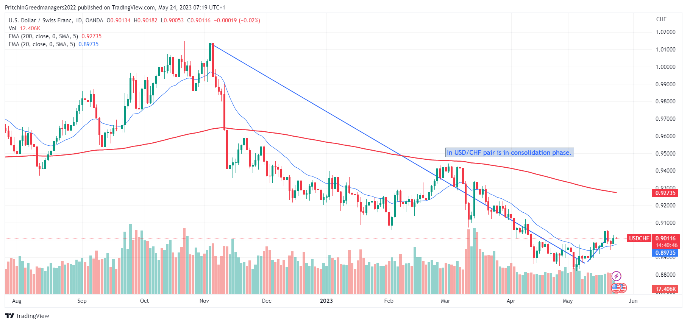Click the Oct label on the time axis

pos(144,301)
